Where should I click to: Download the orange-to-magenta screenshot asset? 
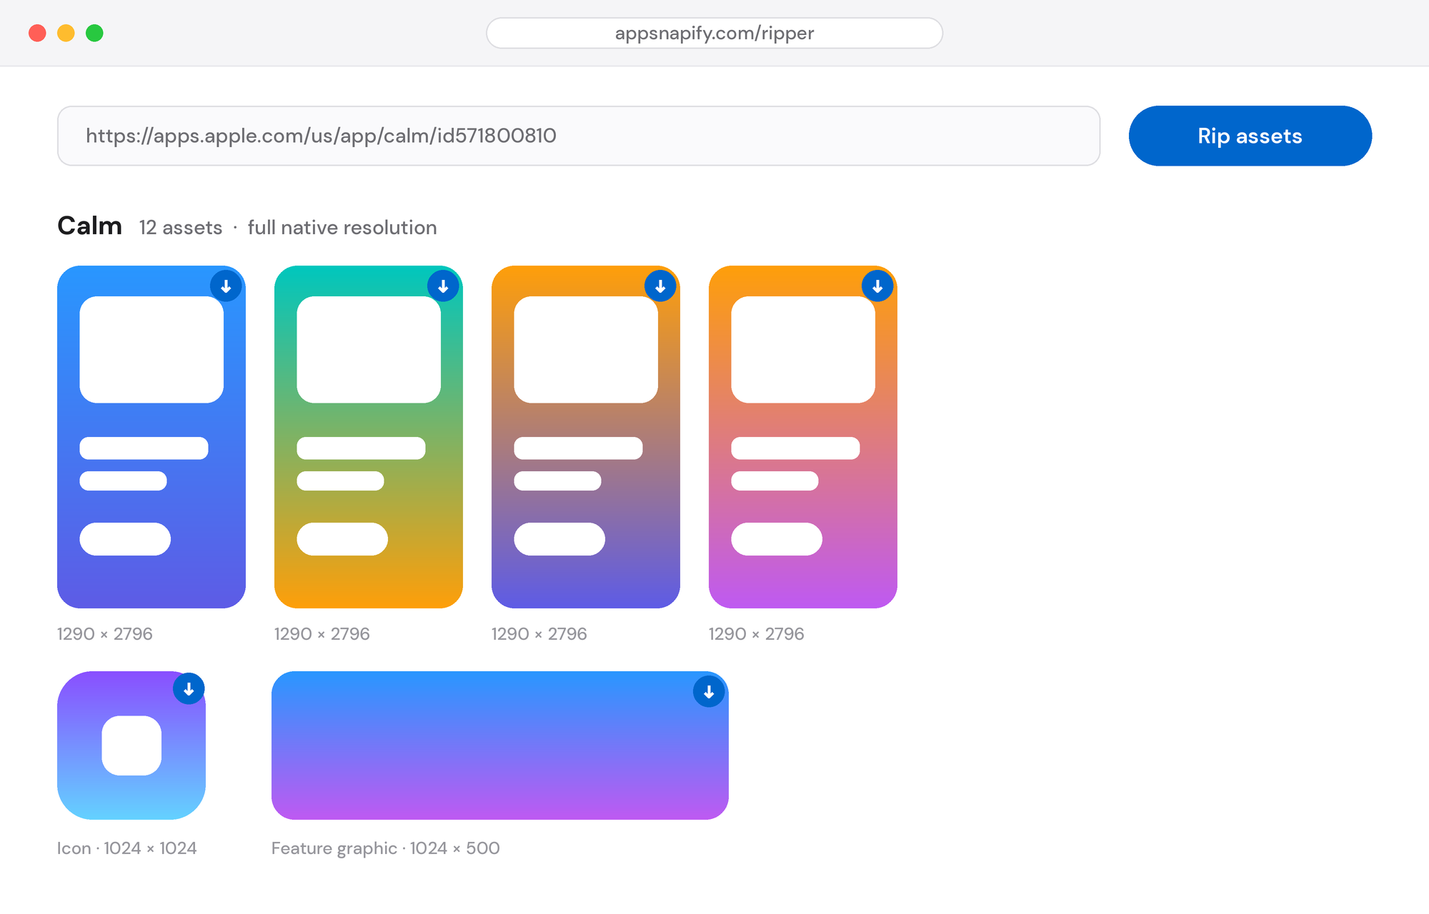(x=877, y=286)
